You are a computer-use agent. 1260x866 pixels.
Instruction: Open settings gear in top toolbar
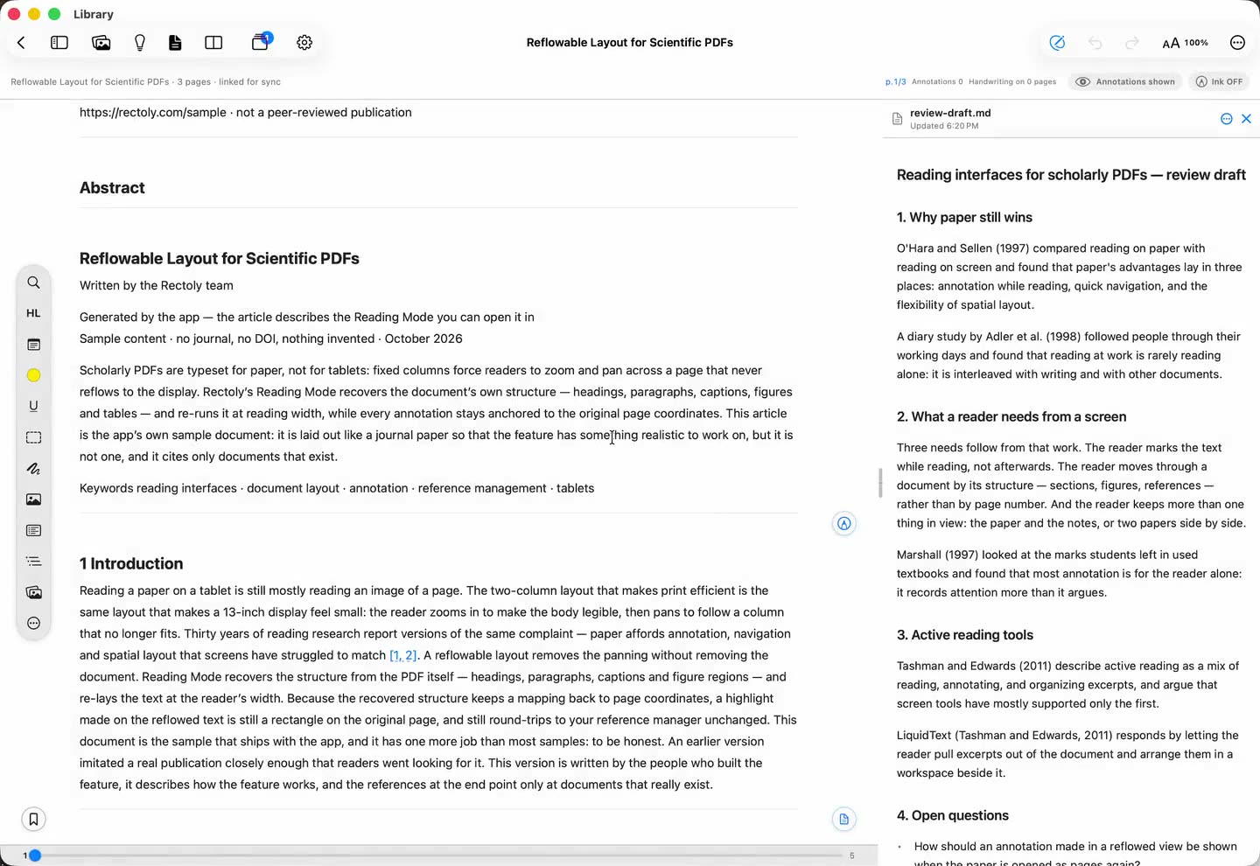304,42
